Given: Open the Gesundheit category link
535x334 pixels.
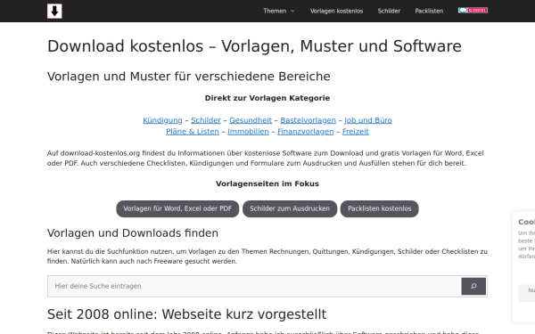Looking at the screenshot, I should click(251, 120).
